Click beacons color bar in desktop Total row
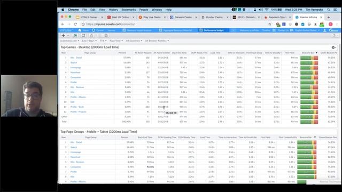The width and height of the screenshot is (342, 192). pyautogui.click(x=309, y=122)
